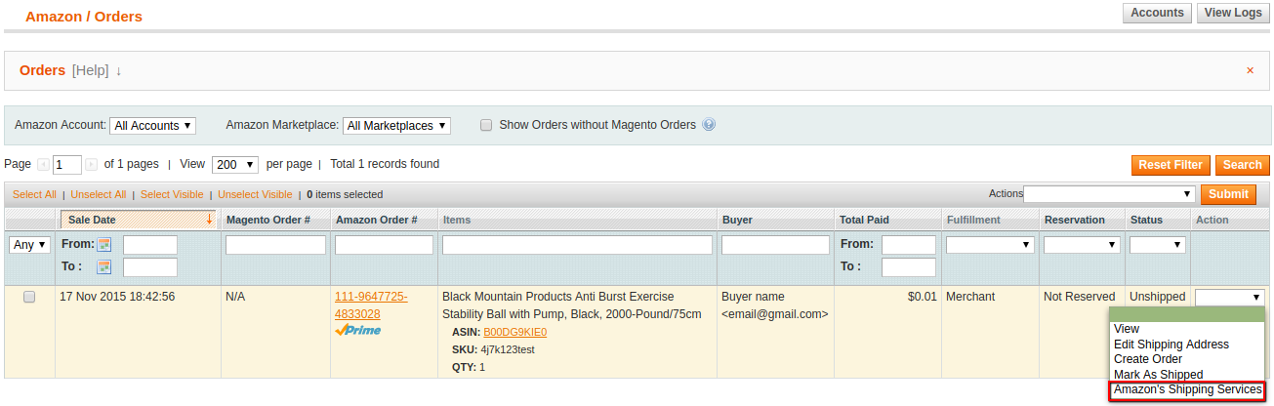
Task: Click the Search button
Action: (x=1243, y=165)
